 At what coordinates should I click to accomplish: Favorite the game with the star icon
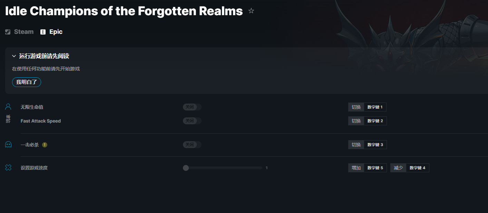[251, 11]
